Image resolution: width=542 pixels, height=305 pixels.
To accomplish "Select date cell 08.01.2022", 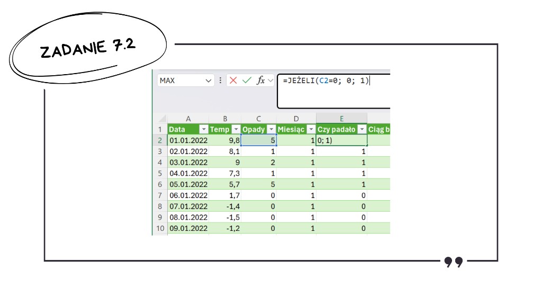I will (188, 218).
